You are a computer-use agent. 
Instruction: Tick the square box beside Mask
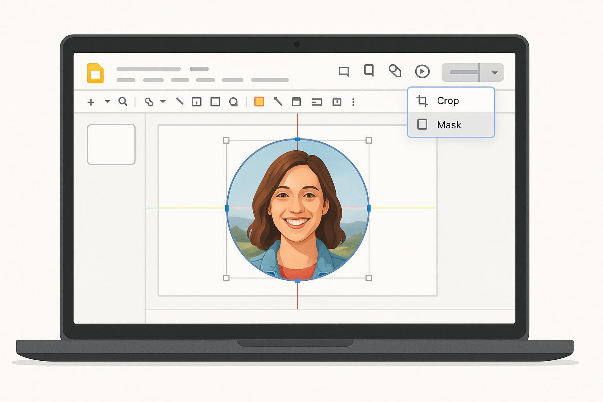click(x=422, y=124)
